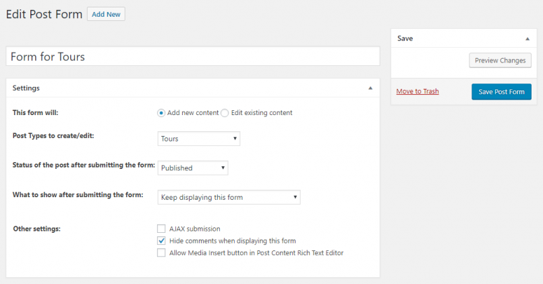The height and width of the screenshot is (284, 543).
Task: Click the AJAX submission label text
Action: click(195, 229)
